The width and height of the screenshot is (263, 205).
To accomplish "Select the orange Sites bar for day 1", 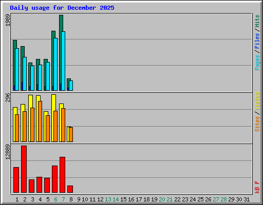I will pos(17,128).
